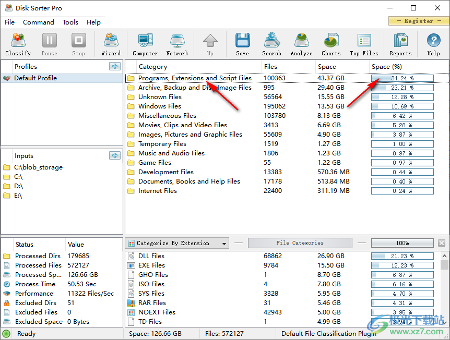Open the Search files tool
Image resolution: width=450 pixels, height=340 pixels.
272,44
